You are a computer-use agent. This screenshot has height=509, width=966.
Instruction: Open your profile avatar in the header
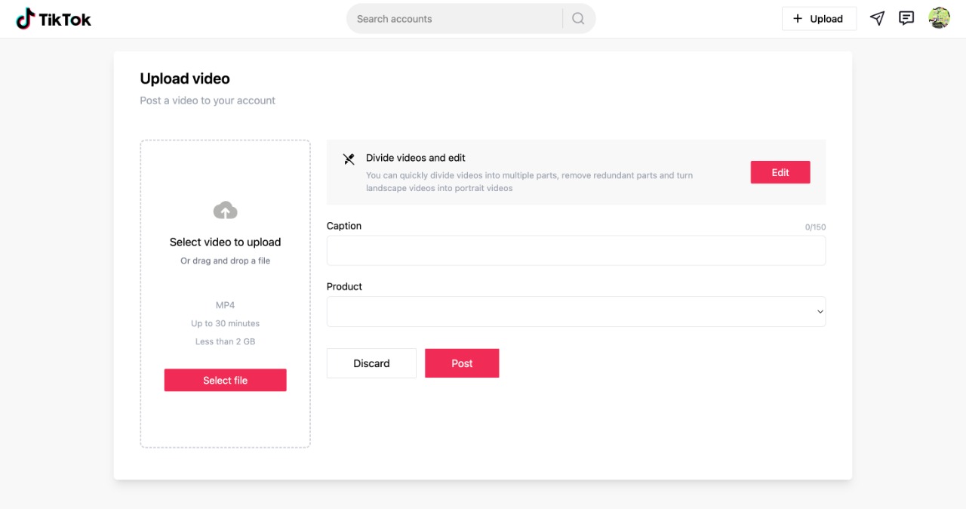pyautogui.click(x=939, y=18)
